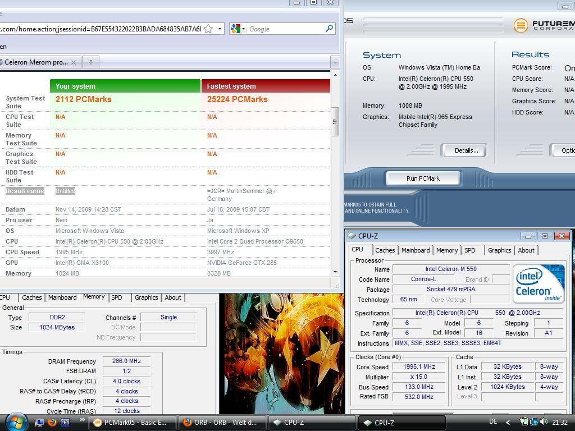Click the 266.0 MHz DRAM frequency value
The image size is (575, 431).
click(126, 361)
